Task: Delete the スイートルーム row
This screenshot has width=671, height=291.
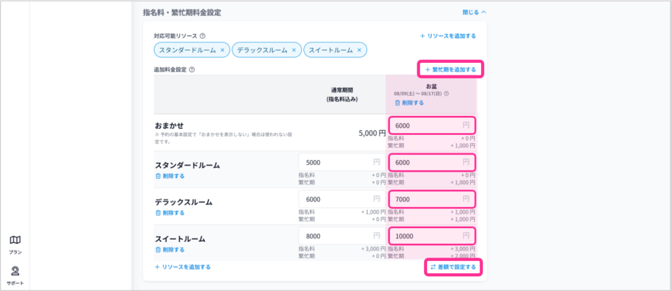Action: [170, 249]
